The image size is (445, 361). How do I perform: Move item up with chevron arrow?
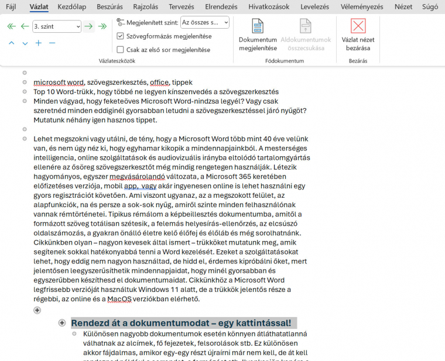(11, 43)
